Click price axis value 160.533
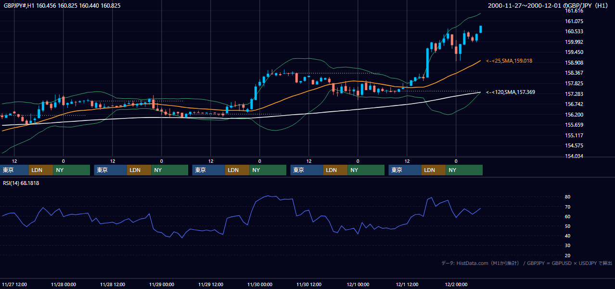The image size is (615, 289). coord(574,31)
